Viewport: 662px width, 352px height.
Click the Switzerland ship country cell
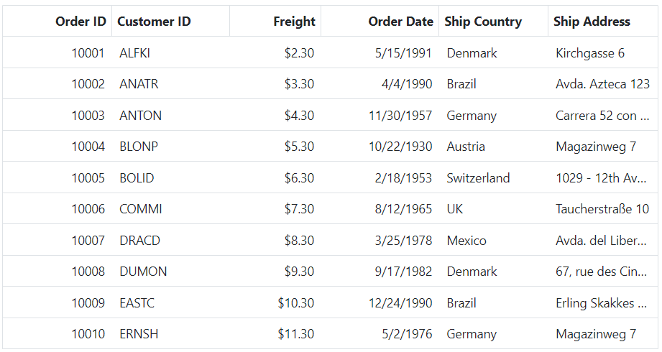pyautogui.click(x=494, y=177)
